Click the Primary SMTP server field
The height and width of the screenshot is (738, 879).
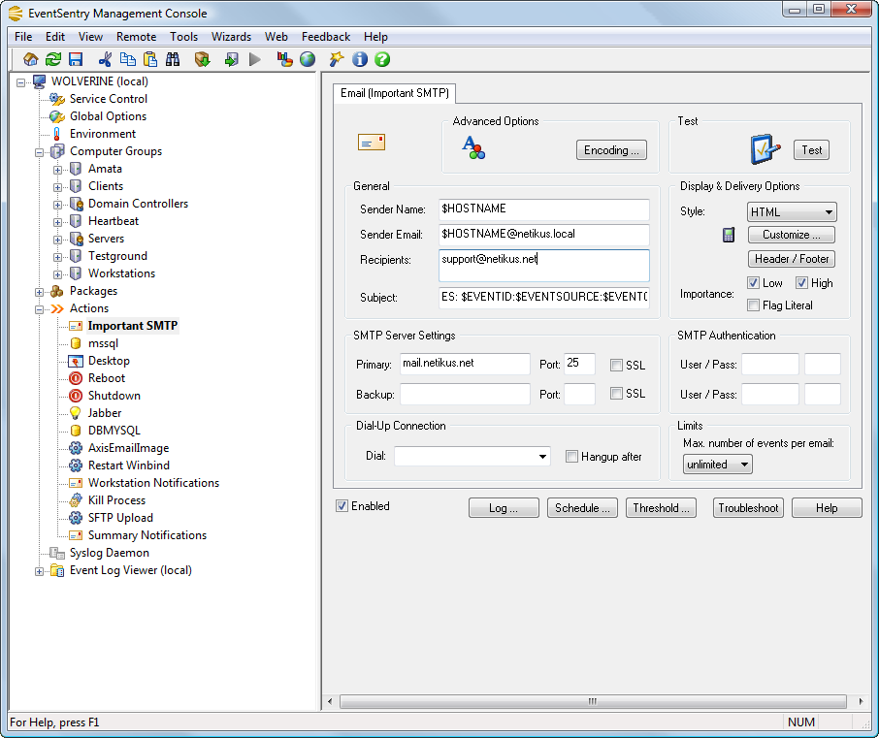[465, 364]
